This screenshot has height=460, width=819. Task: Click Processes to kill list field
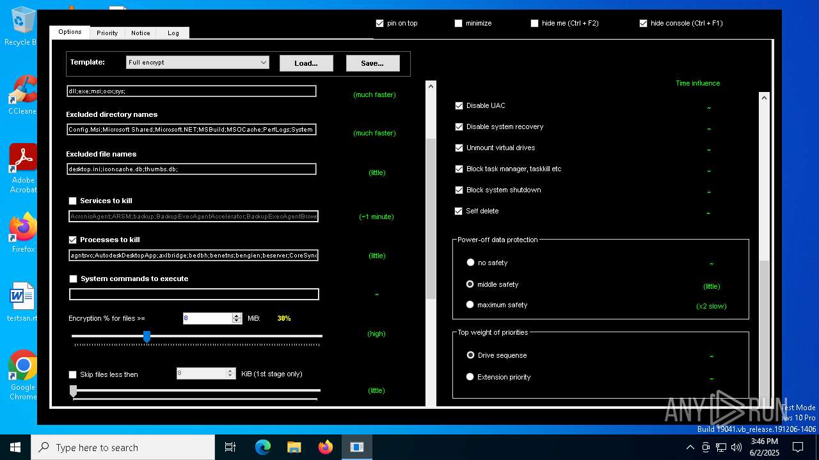click(x=194, y=255)
